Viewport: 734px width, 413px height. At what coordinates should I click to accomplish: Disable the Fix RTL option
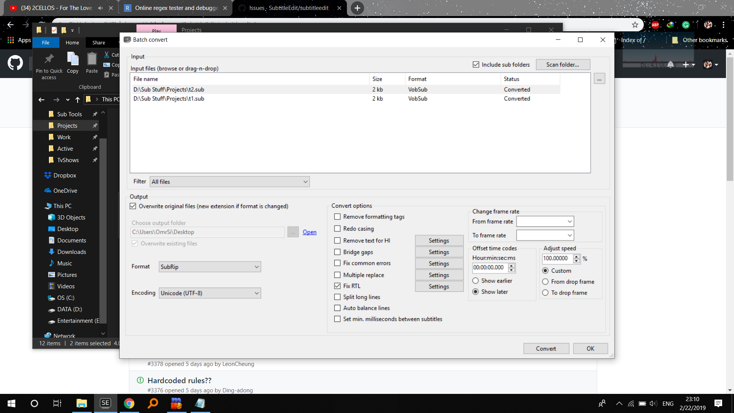[x=337, y=286]
